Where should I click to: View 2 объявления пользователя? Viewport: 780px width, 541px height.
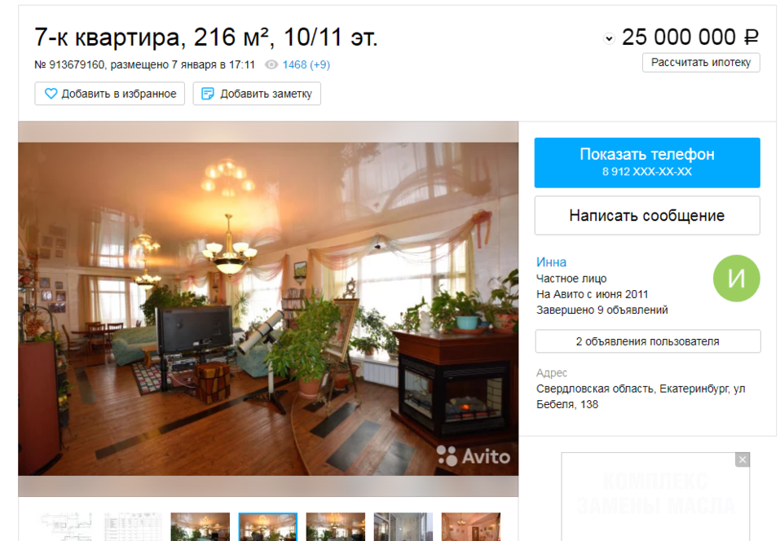648,341
